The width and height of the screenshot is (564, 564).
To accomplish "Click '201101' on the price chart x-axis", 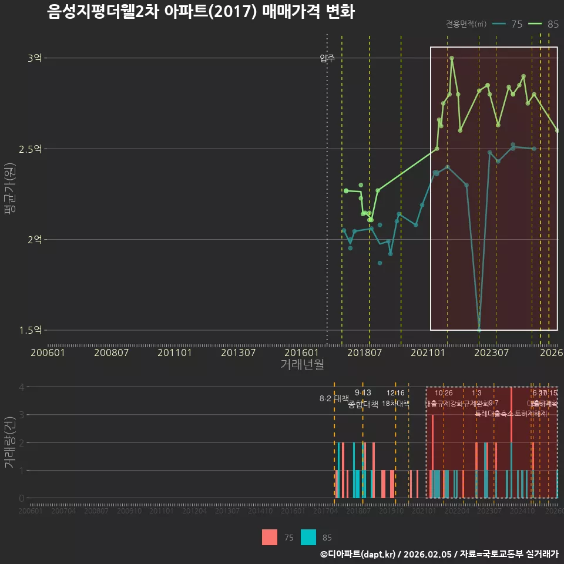I will (174, 352).
